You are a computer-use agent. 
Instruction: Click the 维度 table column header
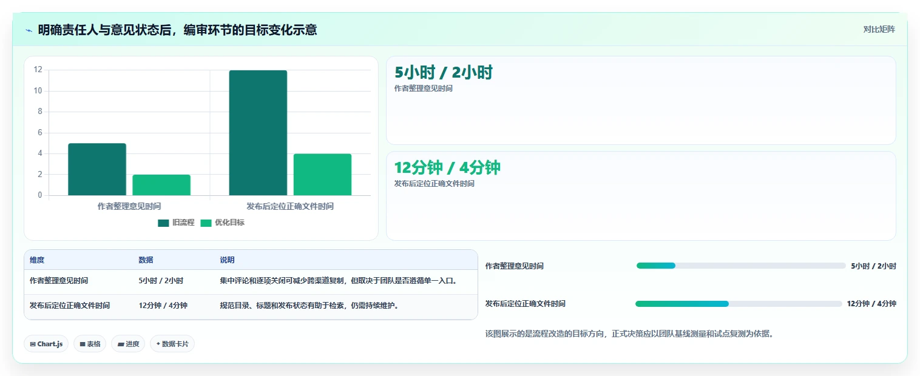(x=37, y=260)
